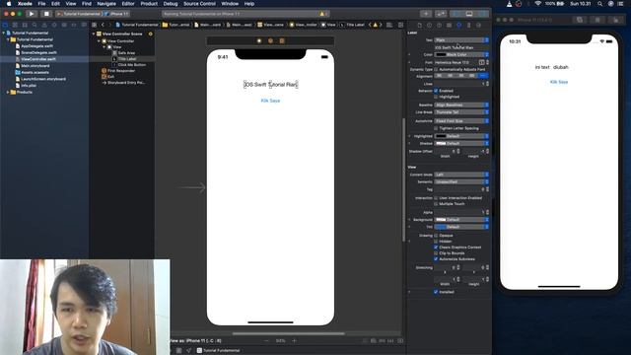Open the Debug menu
The image size is (631, 355).
(171, 4)
